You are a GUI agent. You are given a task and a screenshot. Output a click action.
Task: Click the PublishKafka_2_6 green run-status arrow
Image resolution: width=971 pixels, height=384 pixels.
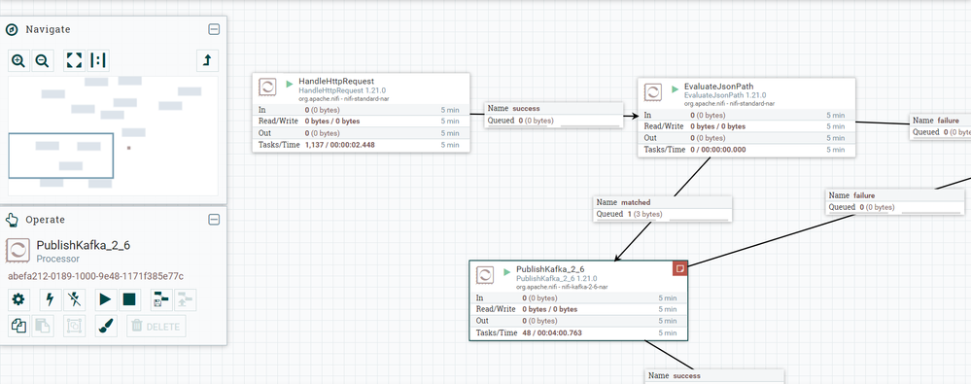(506, 271)
